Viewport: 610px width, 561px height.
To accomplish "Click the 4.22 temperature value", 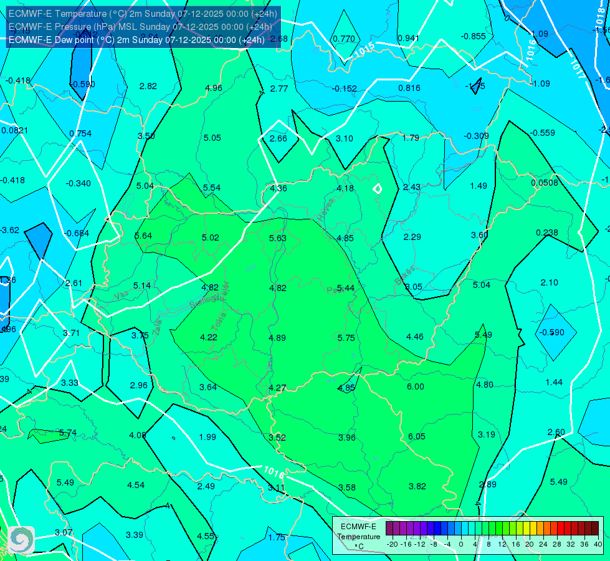I will click(x=209, y=337).
